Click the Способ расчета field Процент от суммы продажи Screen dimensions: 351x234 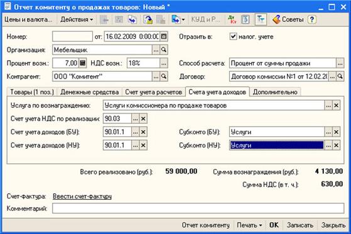283,63
